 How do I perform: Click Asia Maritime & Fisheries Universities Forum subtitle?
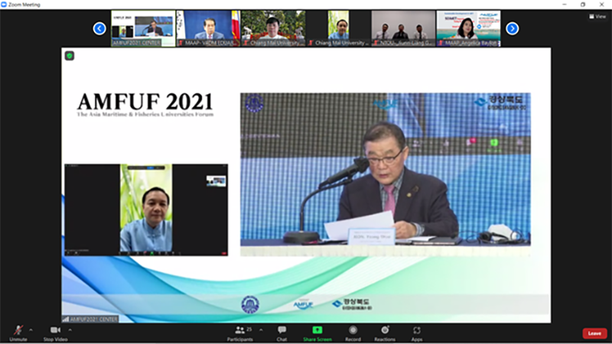[x=145, y=114]
